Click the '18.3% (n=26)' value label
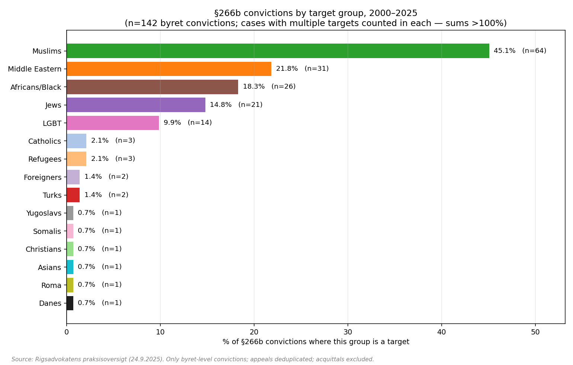 click(x=269, y=86)
